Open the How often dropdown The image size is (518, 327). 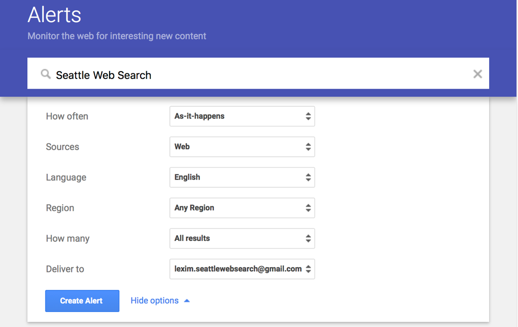coord(242,116)
